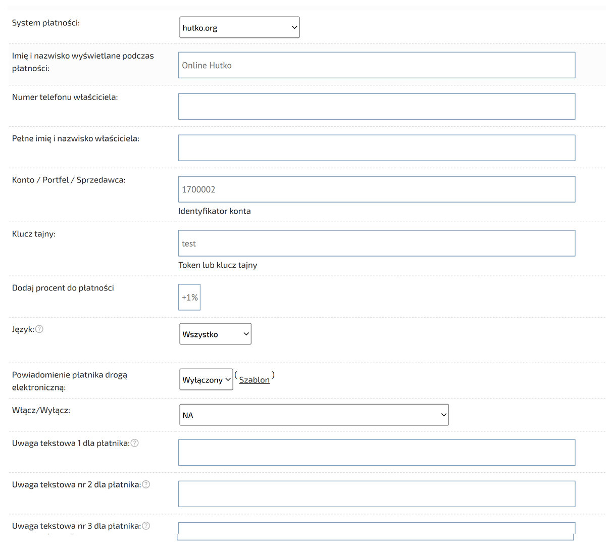Click help icon beside Uwaga tekstowa 1

pos(134,443)
